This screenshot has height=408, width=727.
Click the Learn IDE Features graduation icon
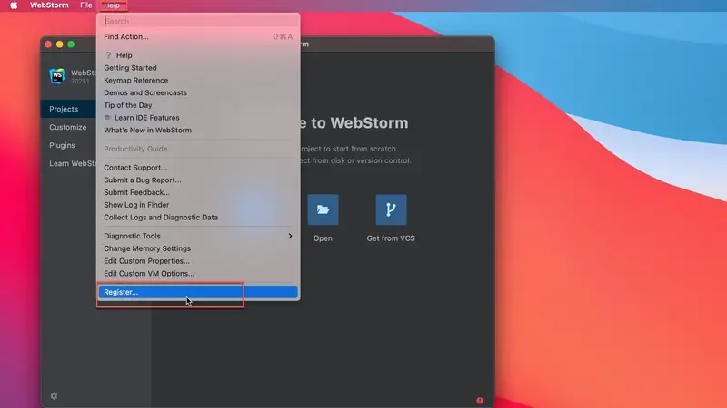tap(107, 118)
